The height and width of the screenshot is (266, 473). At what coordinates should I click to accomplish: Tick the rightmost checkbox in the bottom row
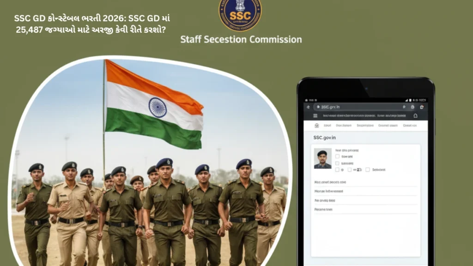coord(368,169)
